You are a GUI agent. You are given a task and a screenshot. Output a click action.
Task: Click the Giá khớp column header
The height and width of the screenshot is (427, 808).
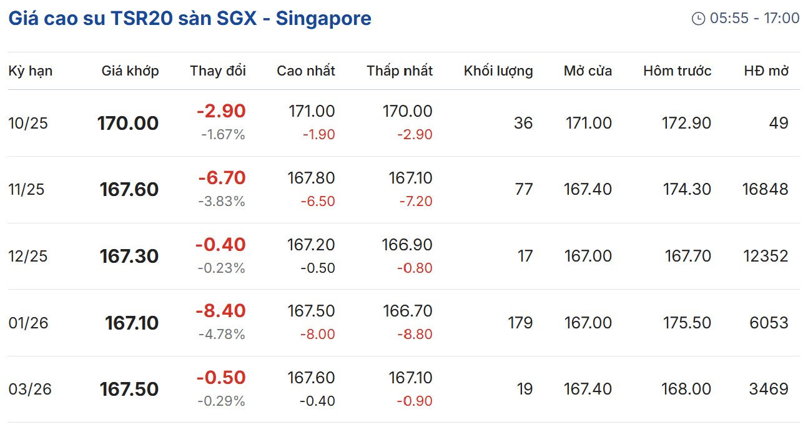(130, 71)
